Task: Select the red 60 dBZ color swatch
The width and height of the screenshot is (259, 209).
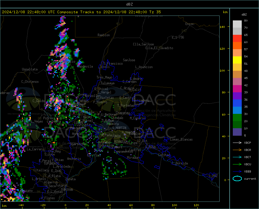Action: click(x=237, y=39)
